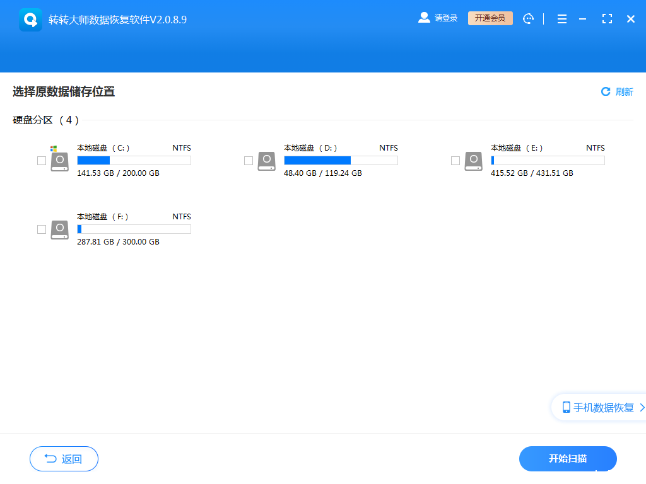Click the Local Disk C drive icon
The height and width of the screenshot is (484, 646).
point(59,161)
